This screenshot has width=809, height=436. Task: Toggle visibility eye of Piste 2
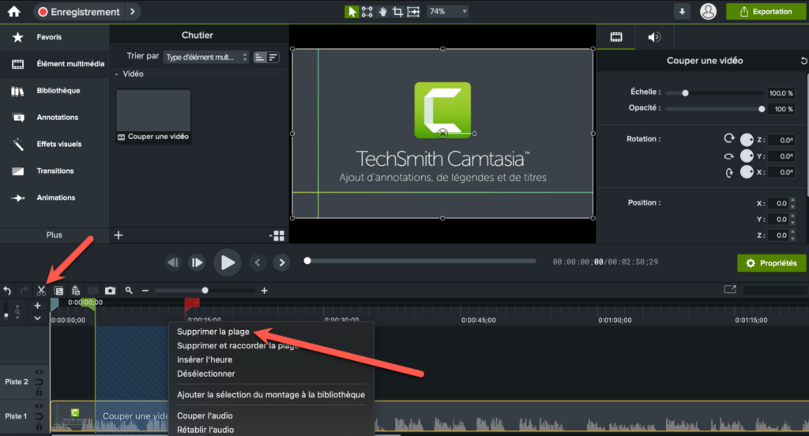(39, 372)
